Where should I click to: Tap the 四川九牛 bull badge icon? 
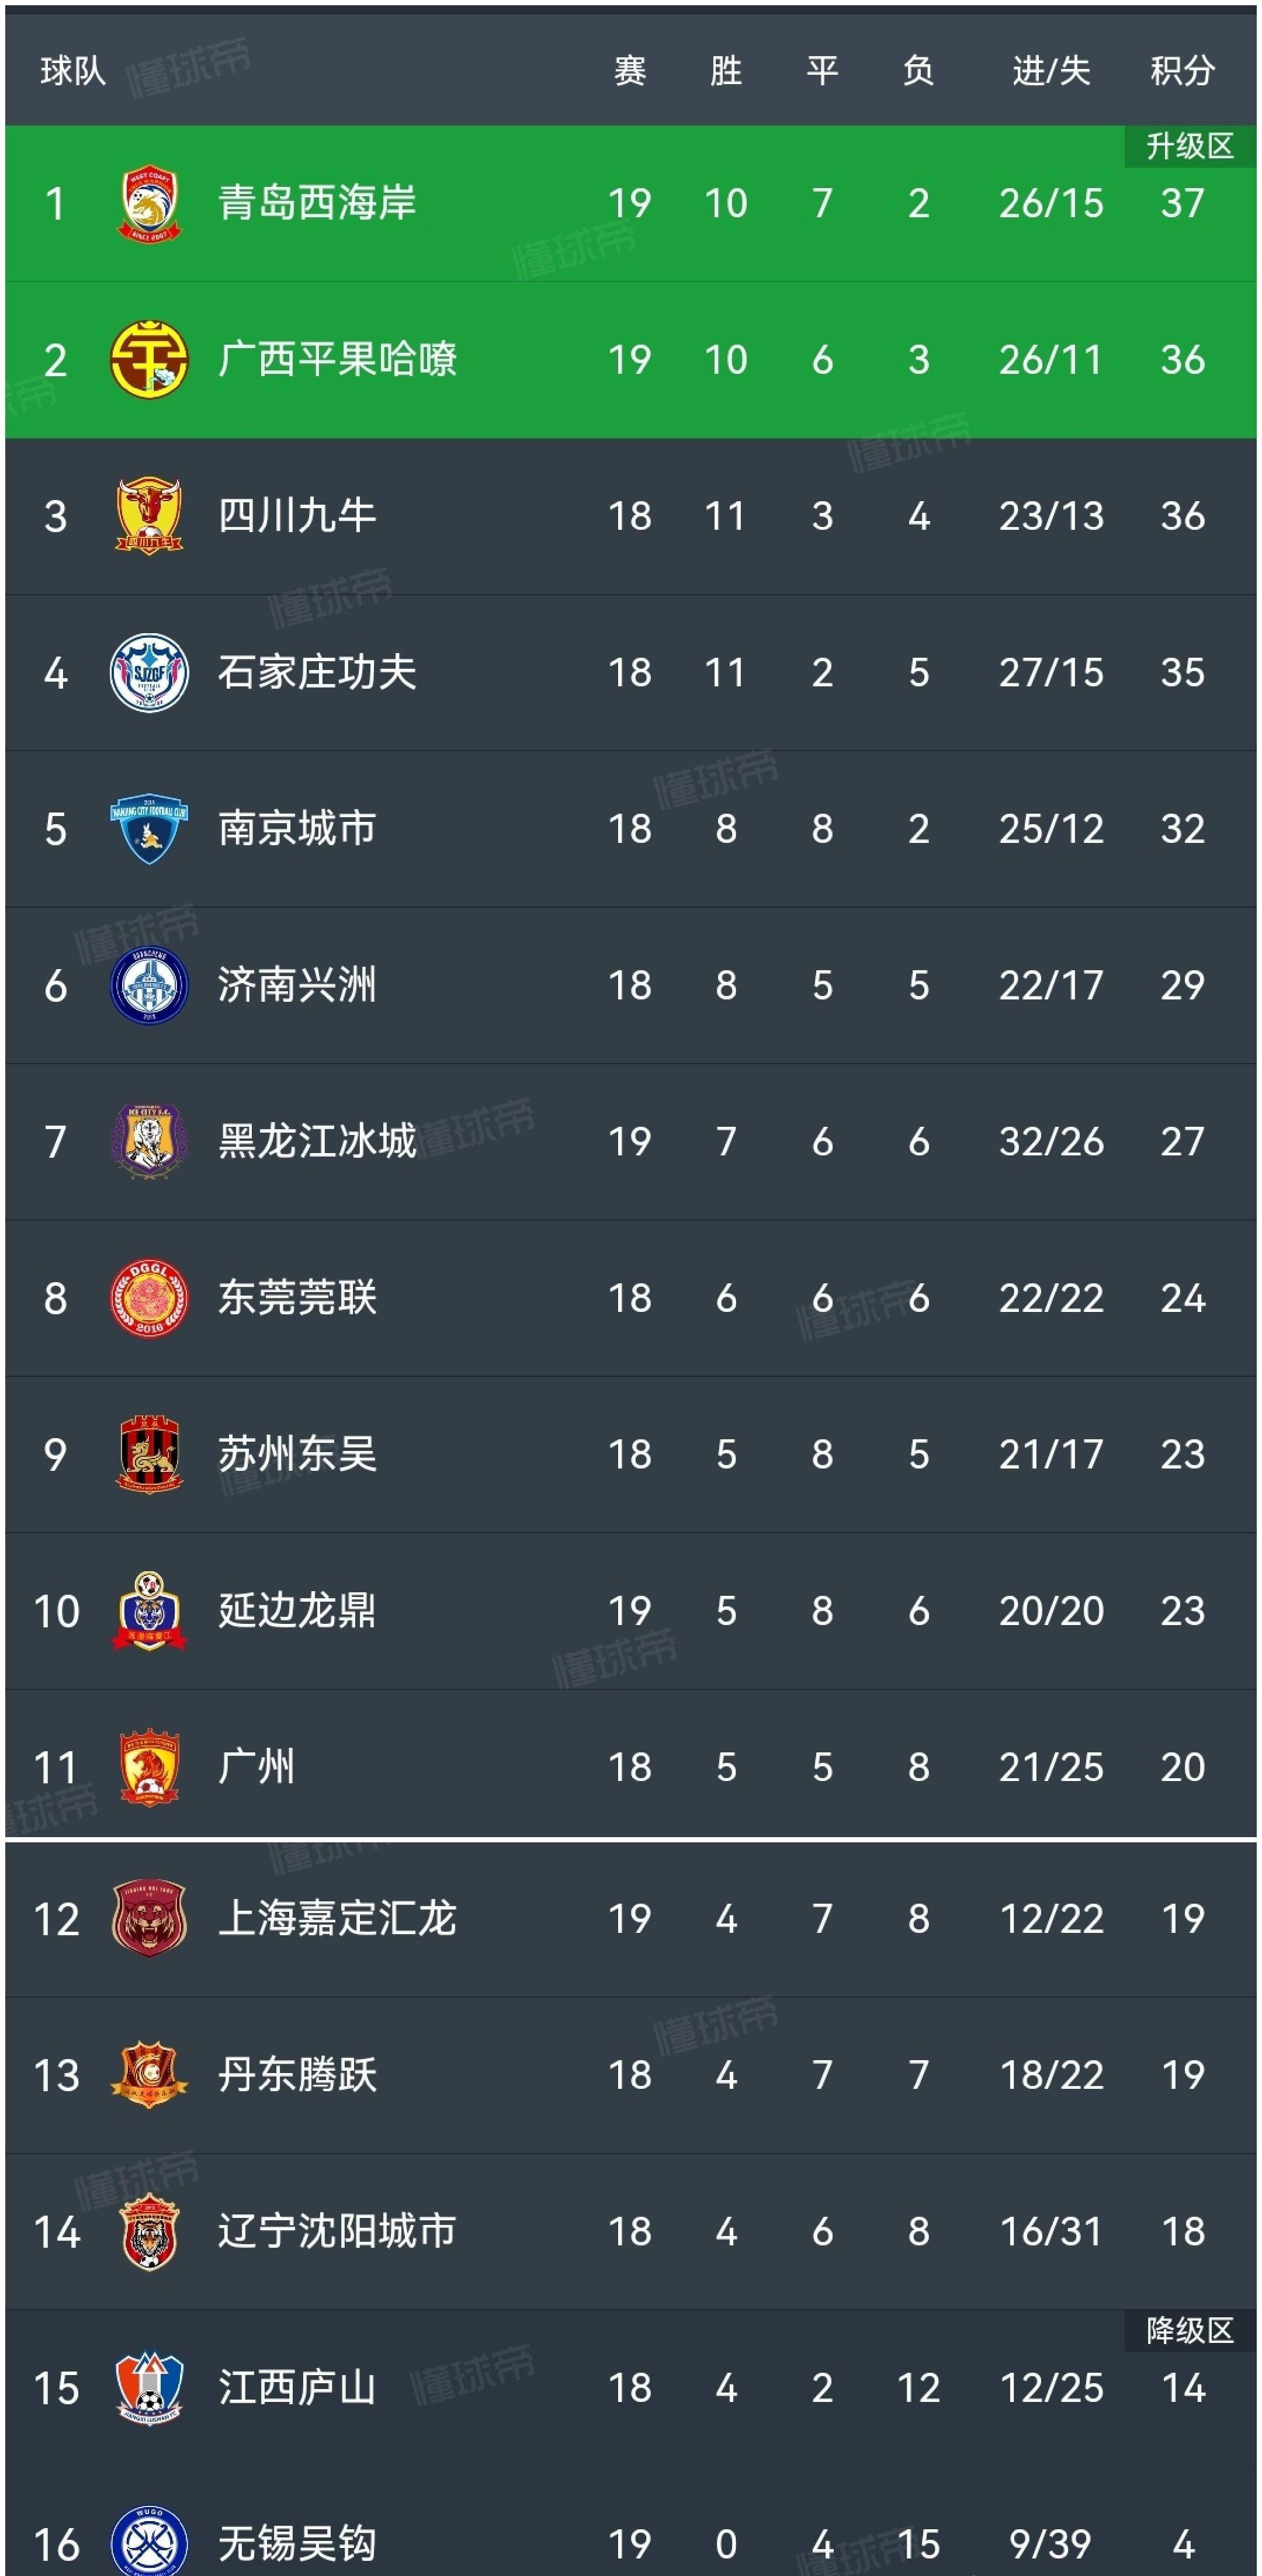(x=149, y=516)
